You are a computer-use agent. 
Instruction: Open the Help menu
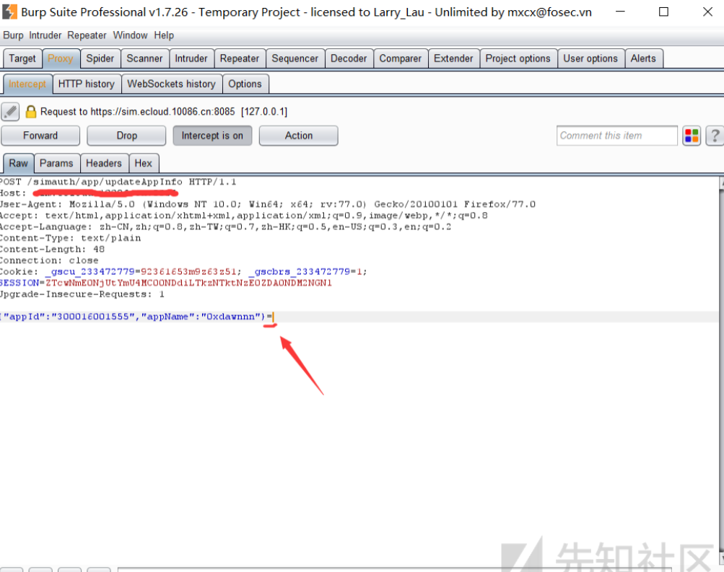(x=164, y=35)
